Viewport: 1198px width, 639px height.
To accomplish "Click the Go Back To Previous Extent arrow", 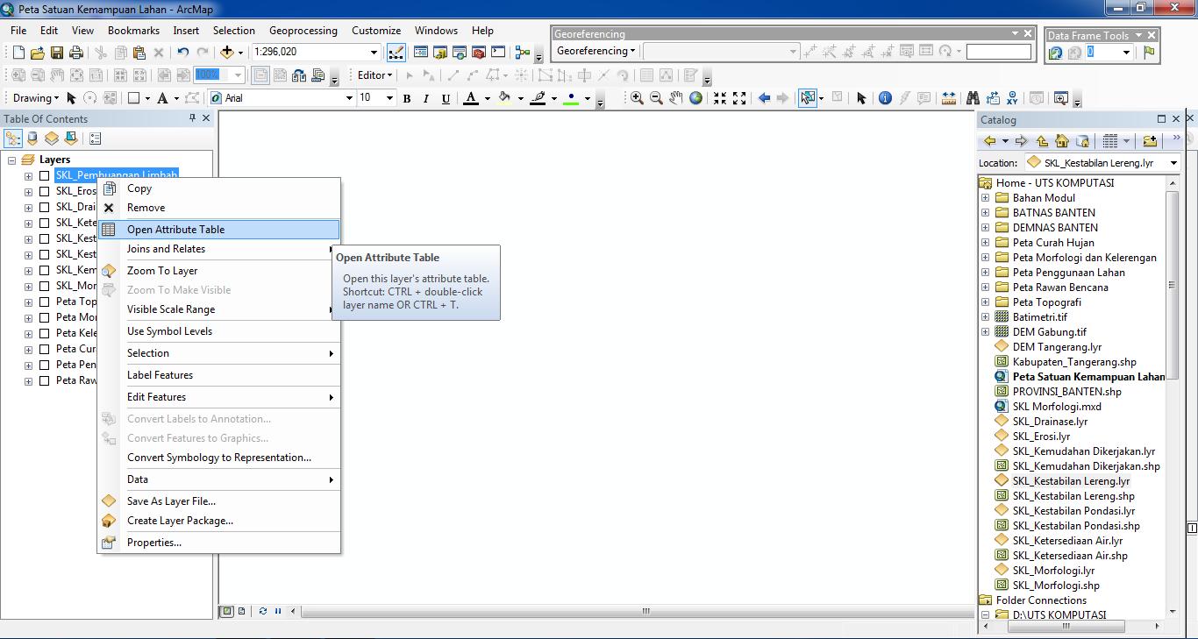I will [764, 98].
